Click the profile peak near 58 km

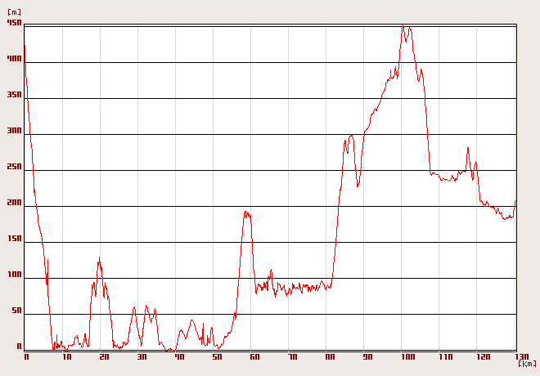pos(245,212)
